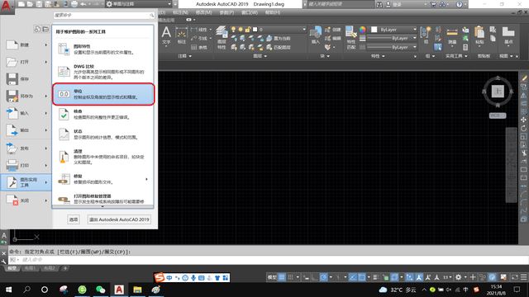The image size is (529, 297).
Task: Select the 文字 (Text) tool in ribbon
Action: (166, 36)
